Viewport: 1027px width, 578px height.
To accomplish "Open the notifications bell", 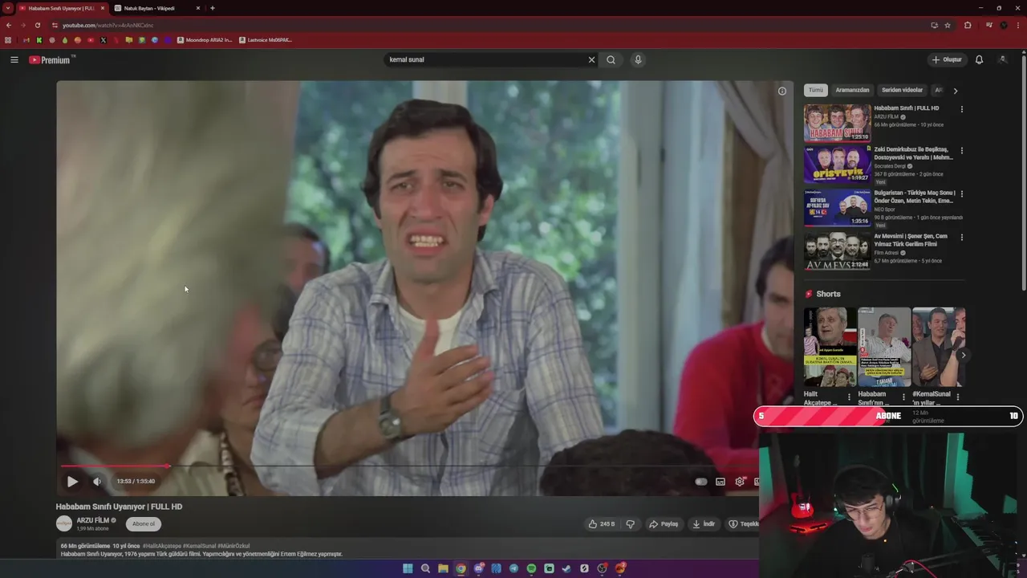I will [x=979, y=59].
